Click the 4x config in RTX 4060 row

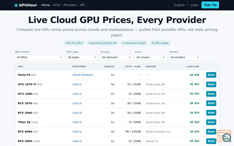click(113, 132)
